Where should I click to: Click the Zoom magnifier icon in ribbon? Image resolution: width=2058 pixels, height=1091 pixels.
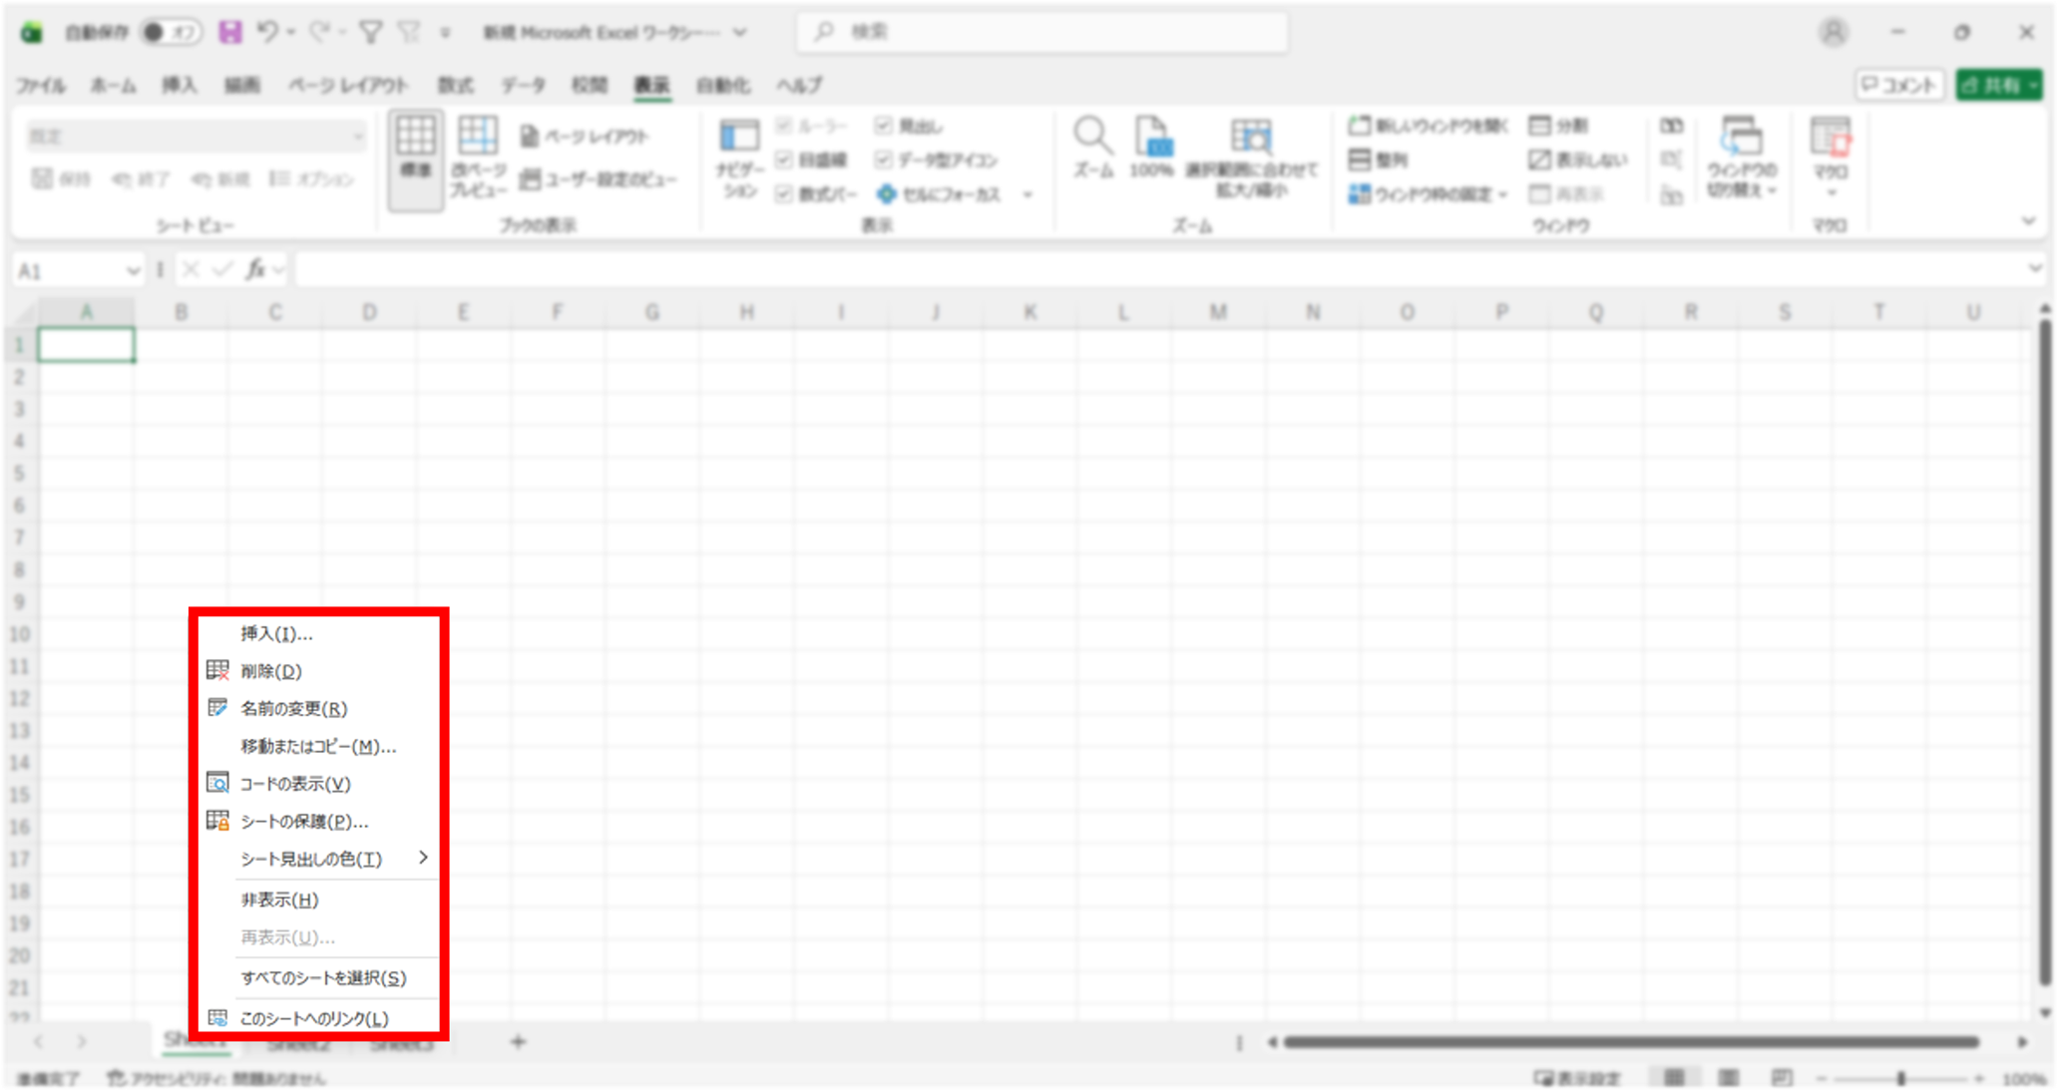point(1092,136)
